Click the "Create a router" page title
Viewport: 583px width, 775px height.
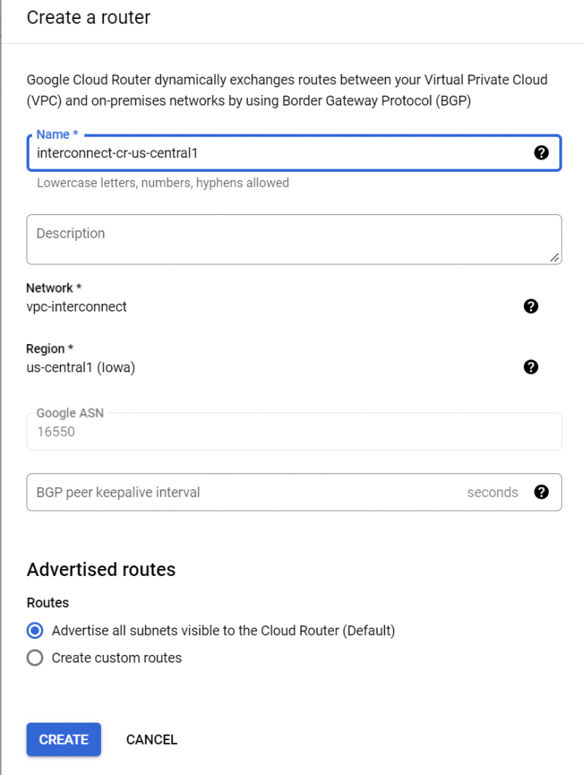(x=88, y=17)
